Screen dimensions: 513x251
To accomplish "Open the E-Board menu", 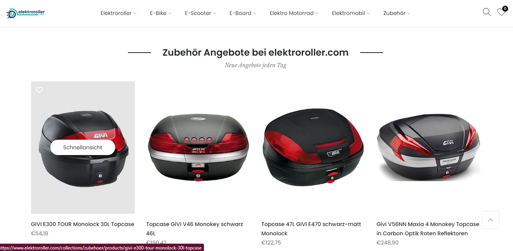I will point(243,13).
